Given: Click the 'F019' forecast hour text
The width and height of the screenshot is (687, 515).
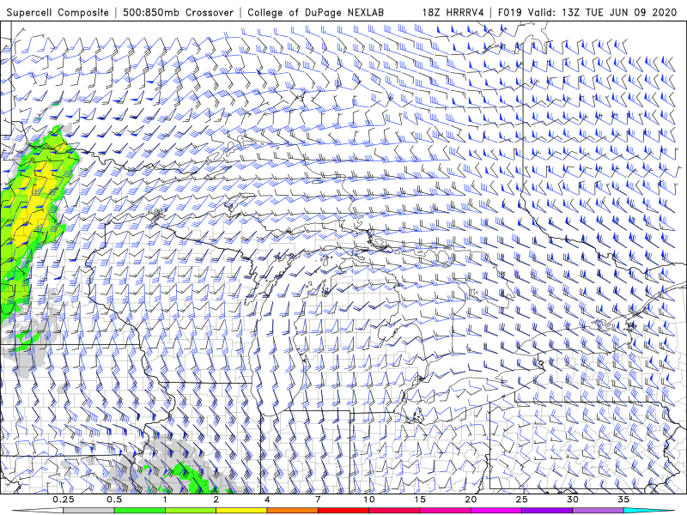Looking at the screenshot, I should 510,12.
